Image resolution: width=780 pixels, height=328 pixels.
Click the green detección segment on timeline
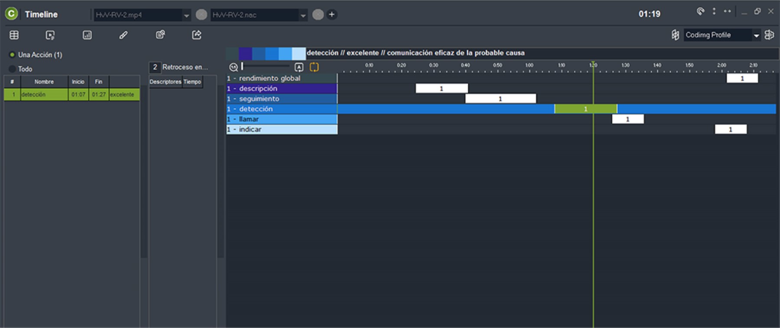[585, 109]
